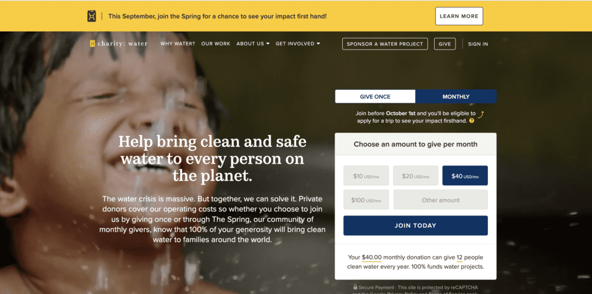This screenshot has height=294, width=592.
Task: Choose the $40 USD/mo option
Action: coord(465,176)
